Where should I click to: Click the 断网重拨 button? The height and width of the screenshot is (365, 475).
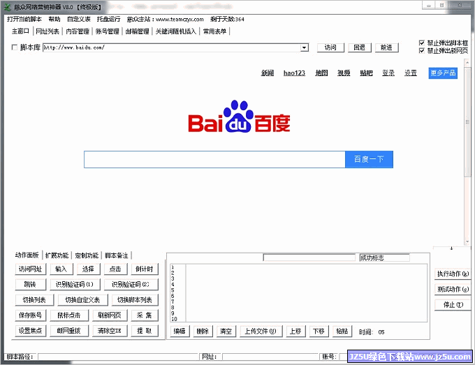69,331
